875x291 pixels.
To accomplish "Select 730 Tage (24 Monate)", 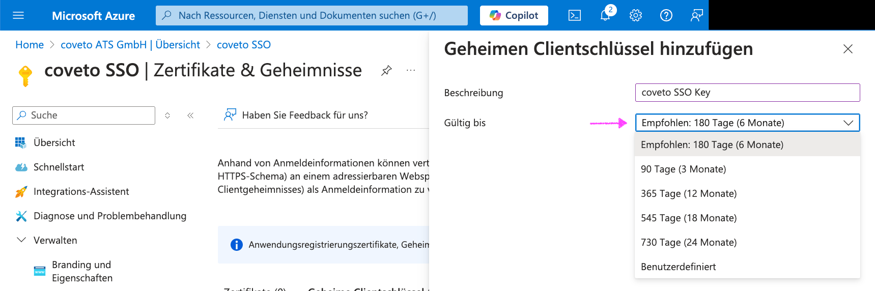I will [x=747, y=242].
